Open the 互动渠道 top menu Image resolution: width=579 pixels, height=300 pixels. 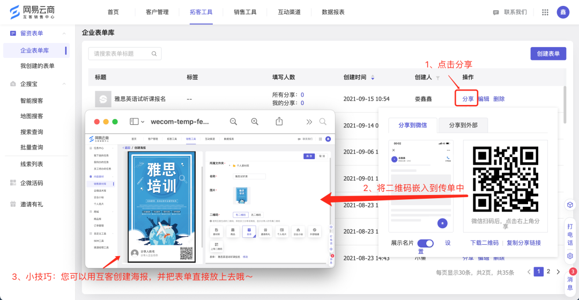pyautogui.click(x=289, y=12)
